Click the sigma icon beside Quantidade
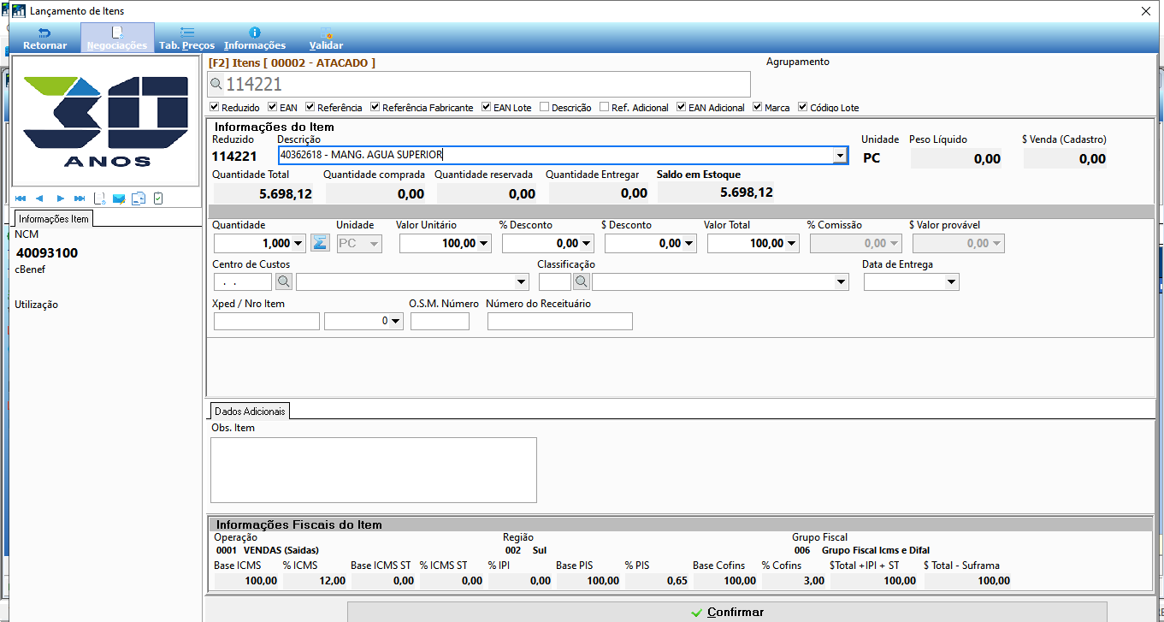This screenshot has height=622, width=1164. [319, 243]
